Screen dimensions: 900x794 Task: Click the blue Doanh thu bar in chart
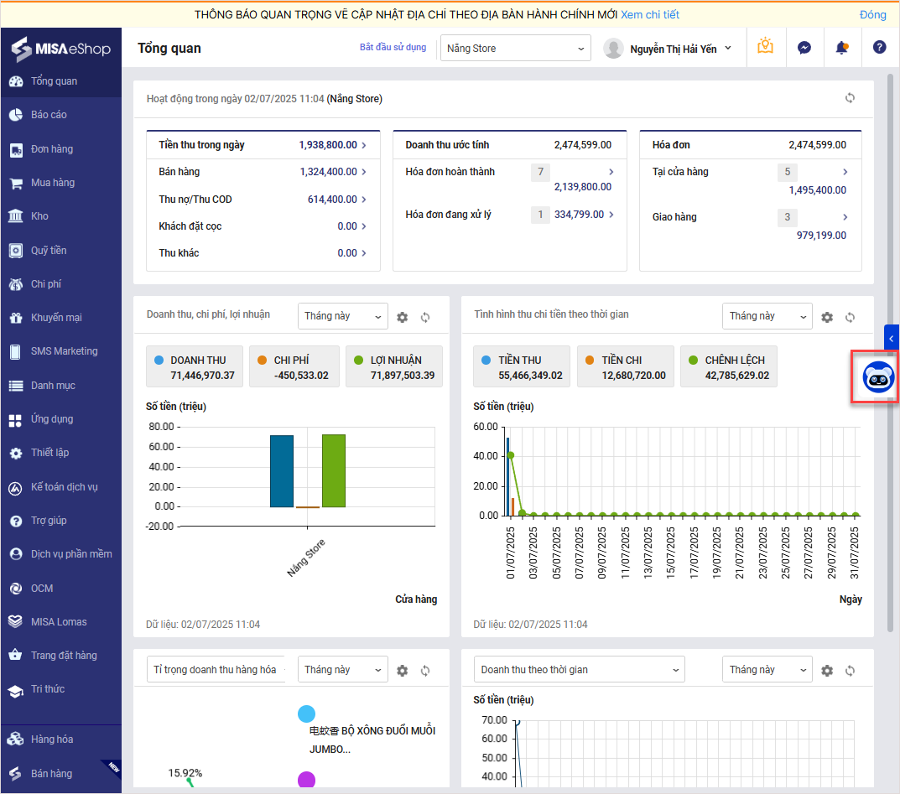click(281, 471)
